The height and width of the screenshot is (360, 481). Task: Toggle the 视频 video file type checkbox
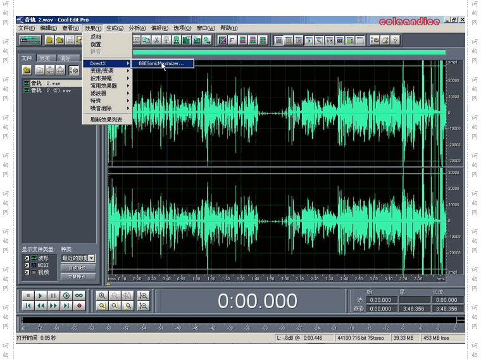27,272
